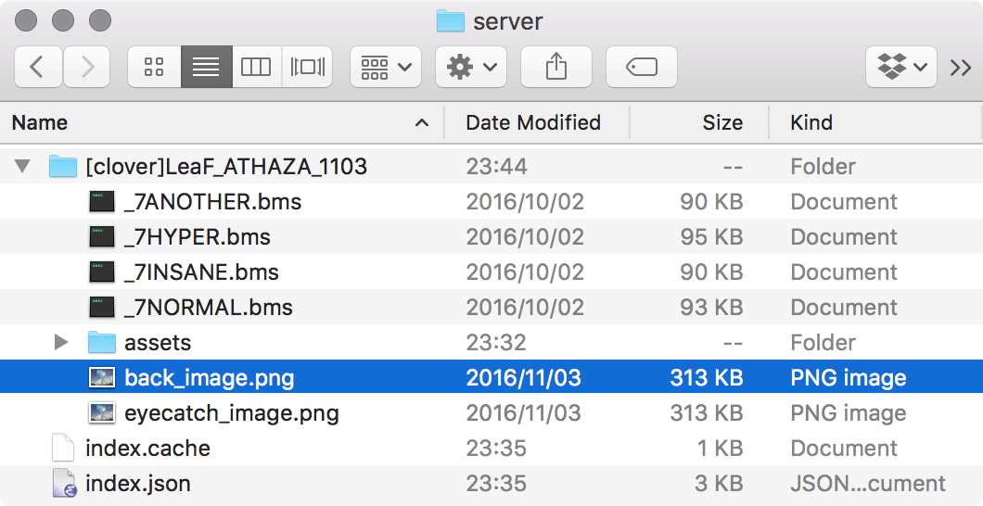Go back with the left chevron button
This screenshot has width=983, height=506.
click(38, 67)
